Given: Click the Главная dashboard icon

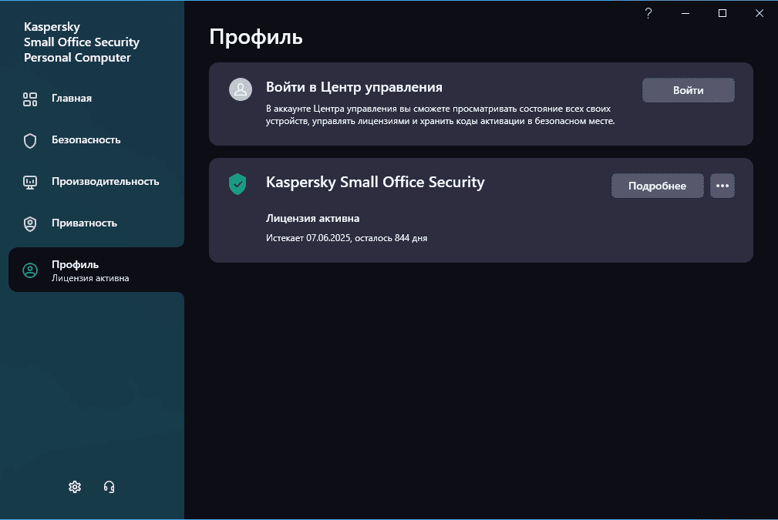Looking at the screenshot, I should coord(30,99).
